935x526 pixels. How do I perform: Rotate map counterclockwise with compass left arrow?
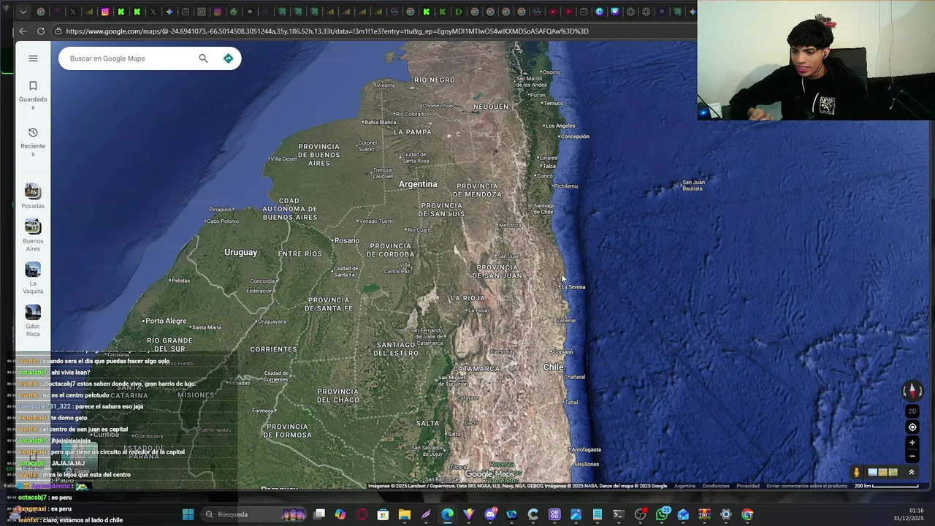pos(904,391)
